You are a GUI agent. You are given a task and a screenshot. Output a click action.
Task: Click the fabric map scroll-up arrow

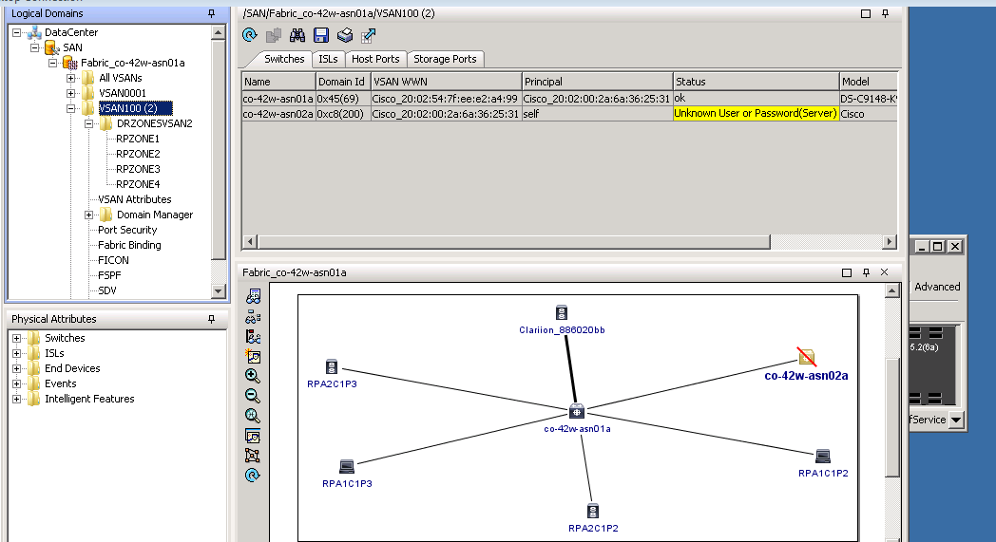[891, 290]
